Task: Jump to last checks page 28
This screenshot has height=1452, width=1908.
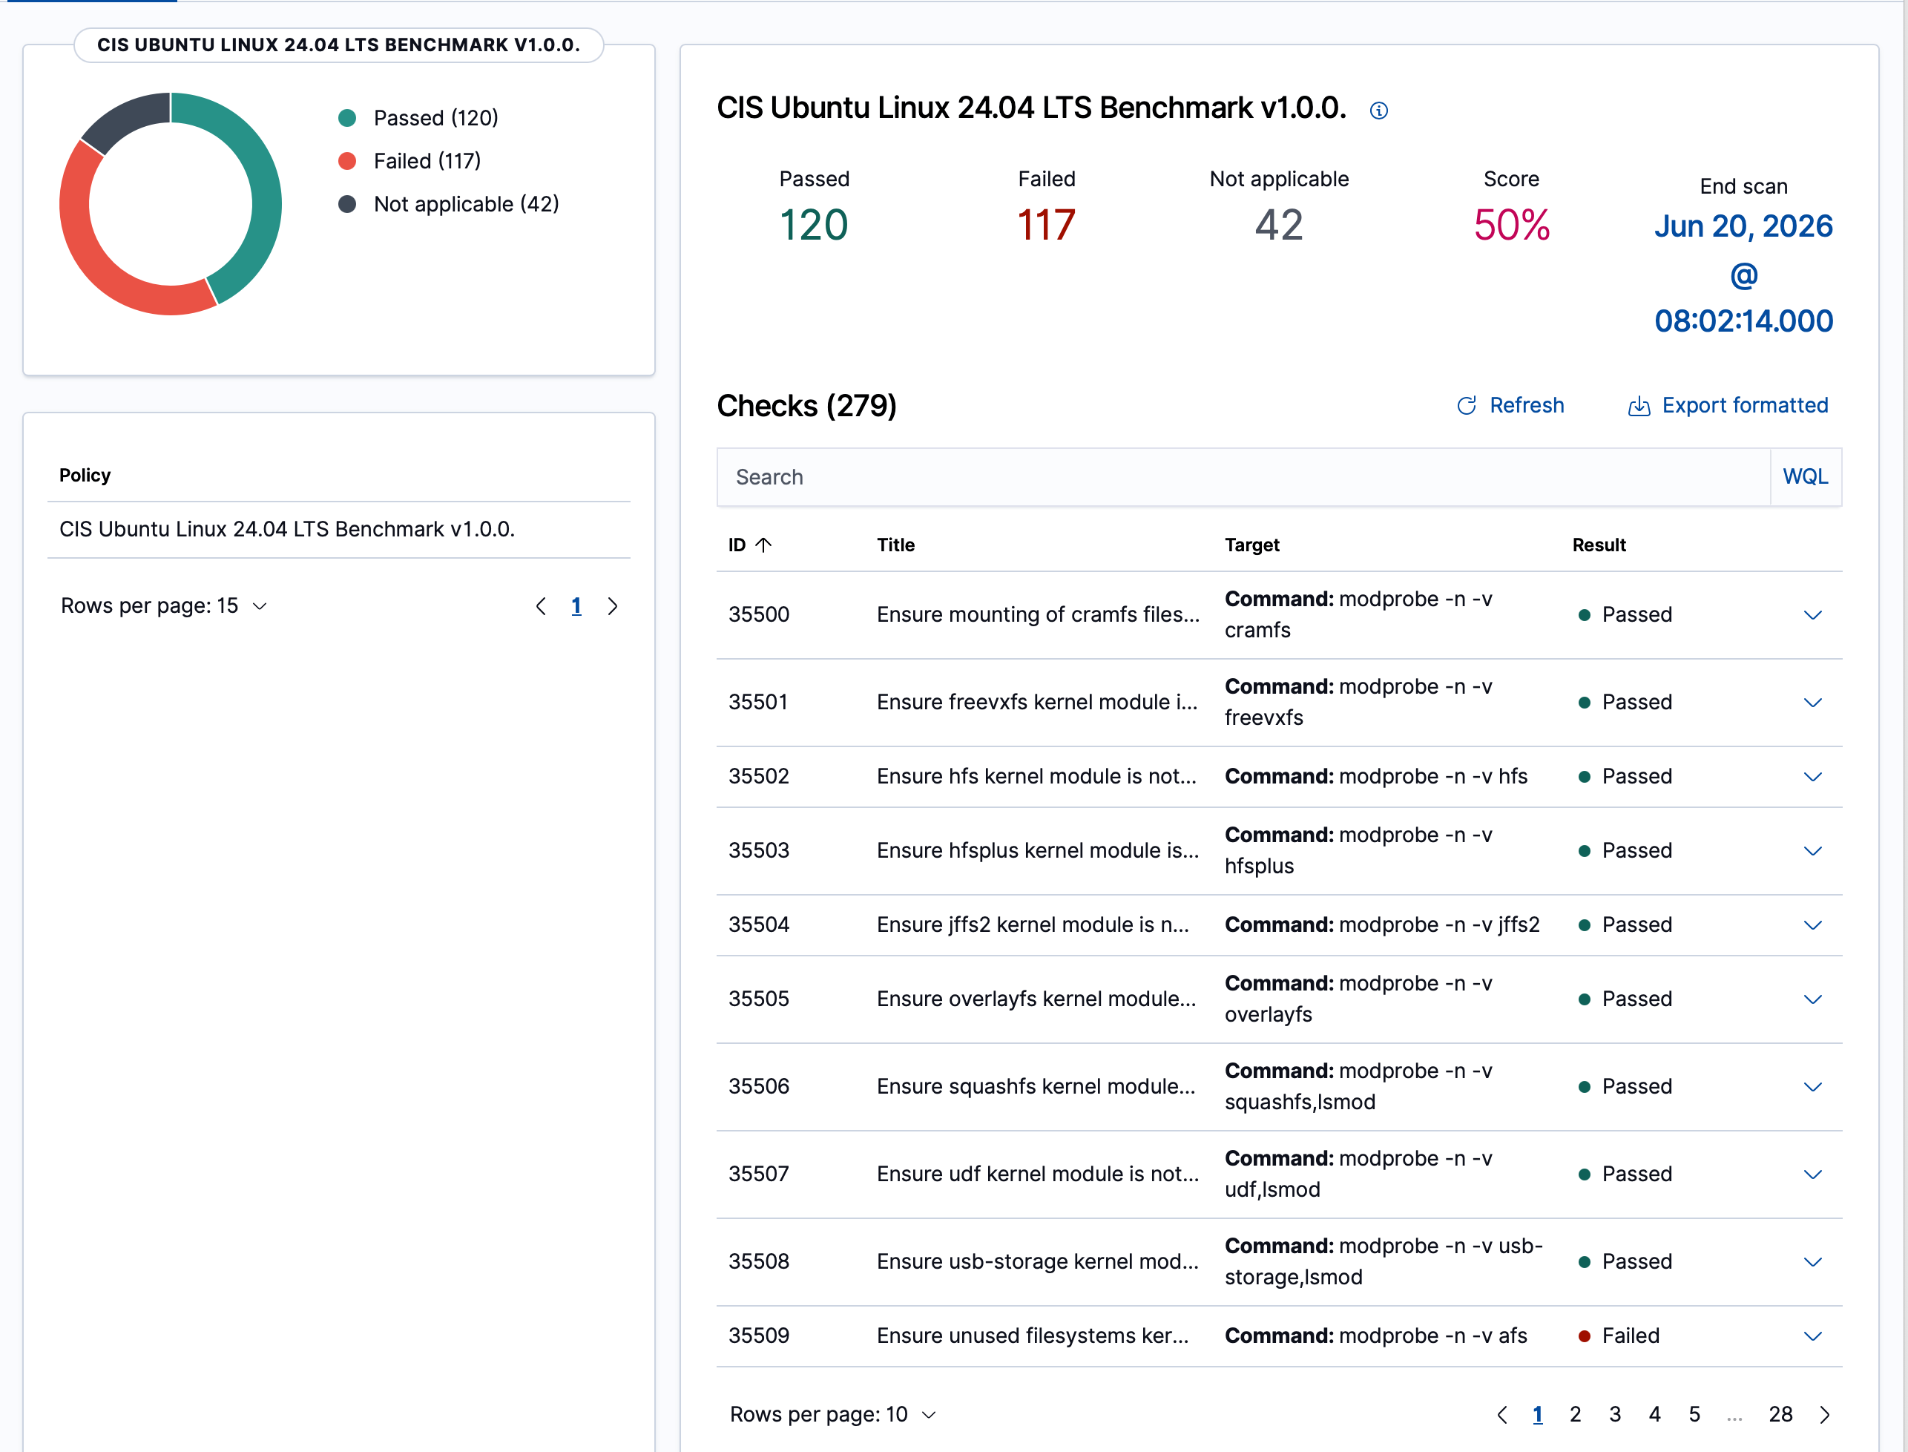Action: (1781, 1415)
